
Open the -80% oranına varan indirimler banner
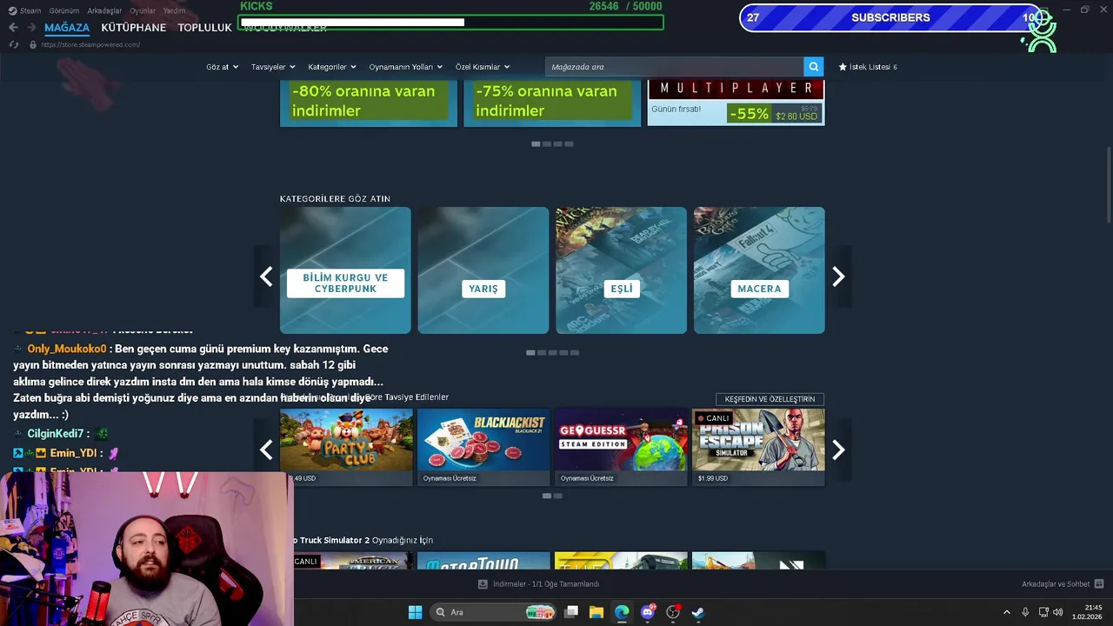click(x=368, y=103)
